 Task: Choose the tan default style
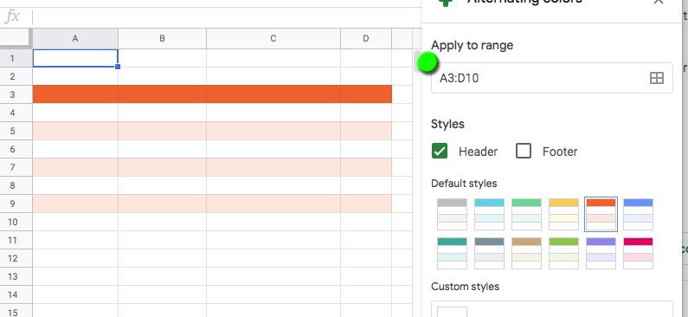[526, 253]
